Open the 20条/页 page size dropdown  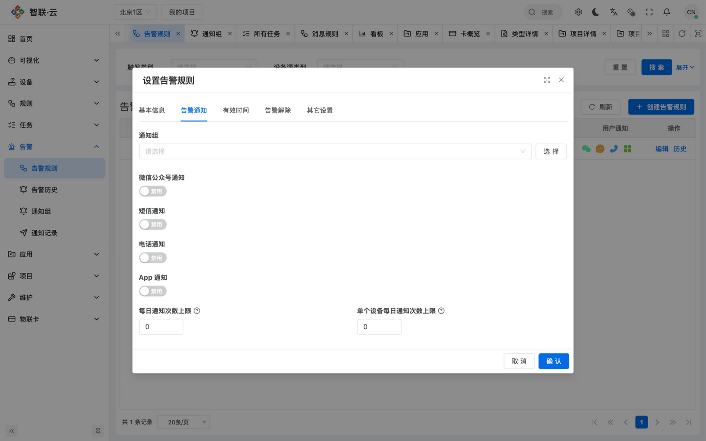[x=184, y=422]
